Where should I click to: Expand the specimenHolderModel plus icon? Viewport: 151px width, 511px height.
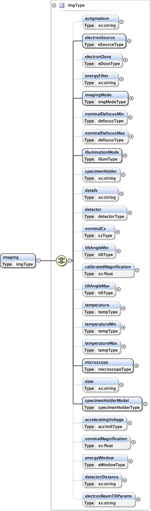[145, 404]
